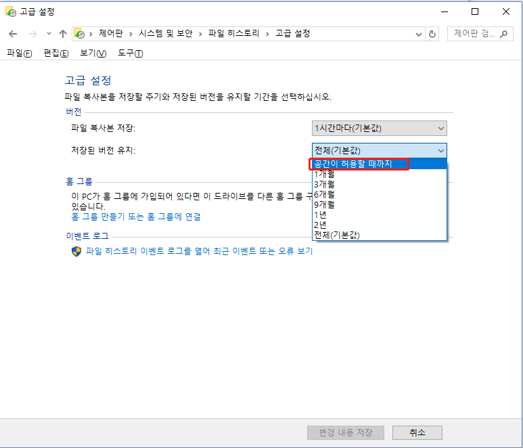Click the 저장된 버전 유지 label
This screenshot has height=448, width=523.
[x=103, y=150]
